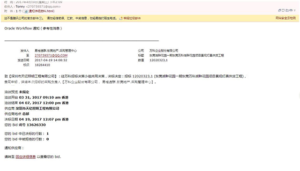Click the identifier value 18284410
Viewport: 300px width, 171px height.
42,65
